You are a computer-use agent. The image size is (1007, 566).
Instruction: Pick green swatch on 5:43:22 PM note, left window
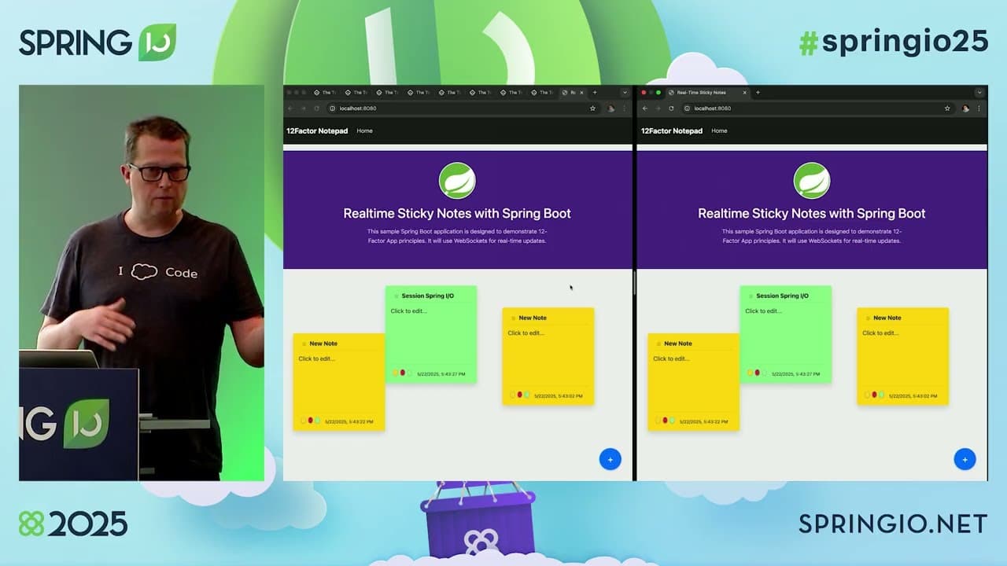tap(318, 421)
